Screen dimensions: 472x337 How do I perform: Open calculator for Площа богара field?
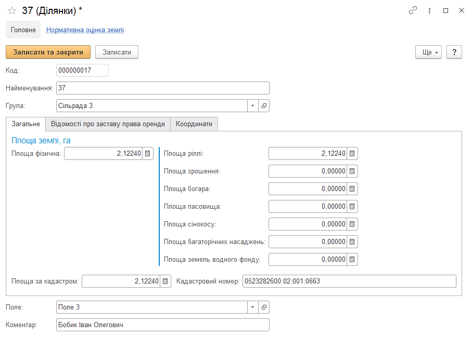(352, 189)
